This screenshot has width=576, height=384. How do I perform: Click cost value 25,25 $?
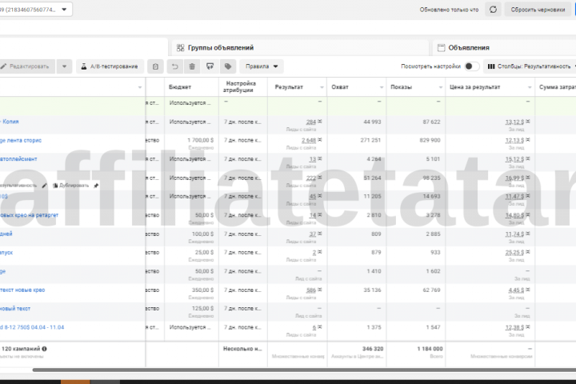click(514, 253)
